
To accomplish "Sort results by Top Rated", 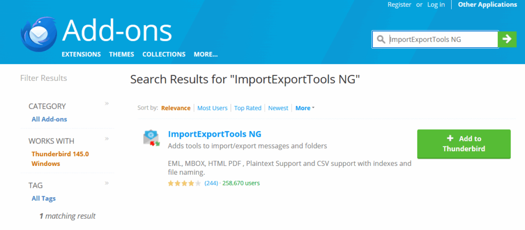I will pos(248,108).
